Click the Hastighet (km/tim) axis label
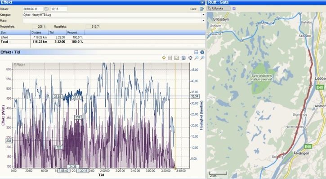The image size is (326, 179). pyautogui.click(x=201, y=115)
